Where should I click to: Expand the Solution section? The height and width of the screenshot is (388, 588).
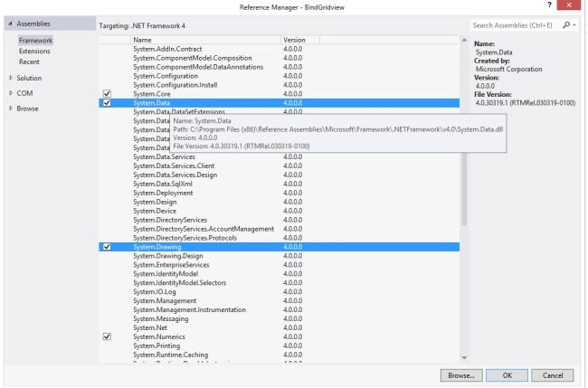pos(11,78)
